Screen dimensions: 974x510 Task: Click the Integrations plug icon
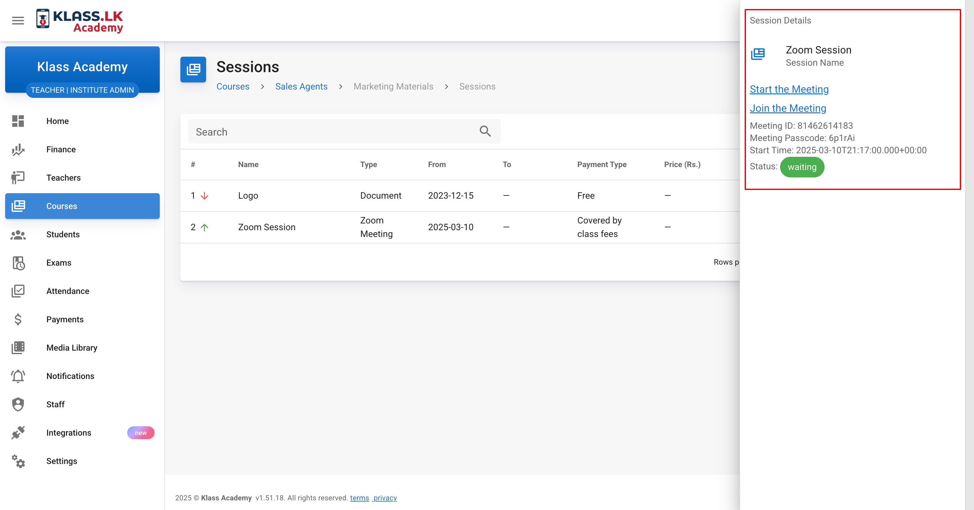pyautogui.click(x=18, y=433)
